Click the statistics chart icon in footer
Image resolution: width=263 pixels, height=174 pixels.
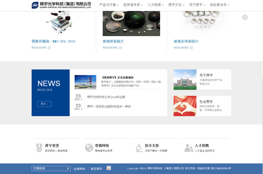tap(109, 168)
